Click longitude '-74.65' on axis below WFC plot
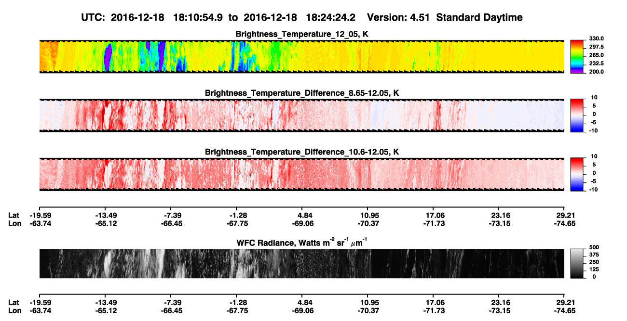627x321 pixels. [564, 311]
